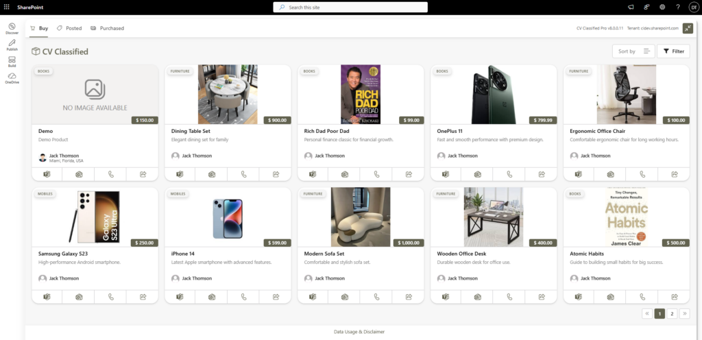Open the help question mark icon
This screenshot has width=702, height=340.
pyautogui.click(x=678, y=7)
